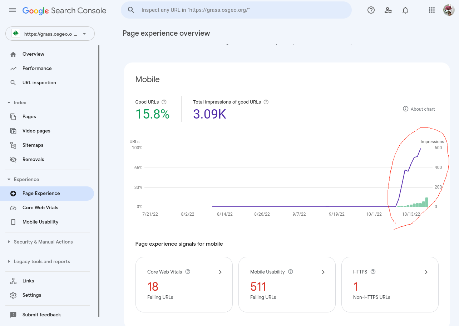Click the Pages document icon

pyautogui.click(x=13, y=117)
